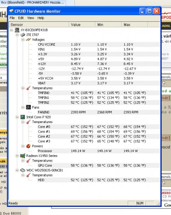Select the CPU VCORE row
This screenshot has width=171, height=215.
point(98,44)
